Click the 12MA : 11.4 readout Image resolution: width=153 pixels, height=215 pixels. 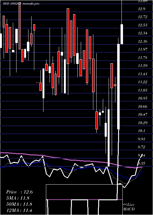[x=19, y=210]
